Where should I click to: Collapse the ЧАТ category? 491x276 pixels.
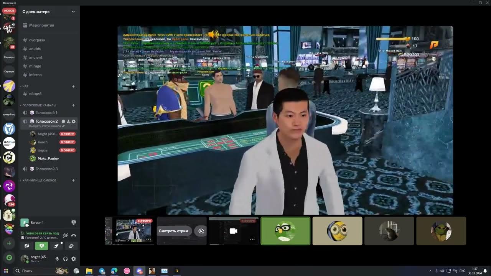[x=25, y=86]
